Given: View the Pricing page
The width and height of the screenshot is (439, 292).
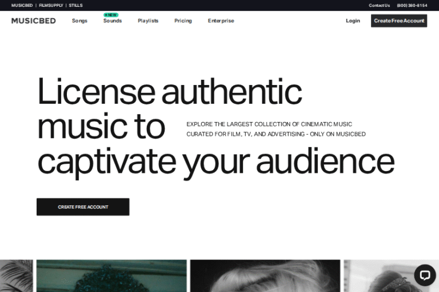Looking at the screenshot, I should point(183,21).
